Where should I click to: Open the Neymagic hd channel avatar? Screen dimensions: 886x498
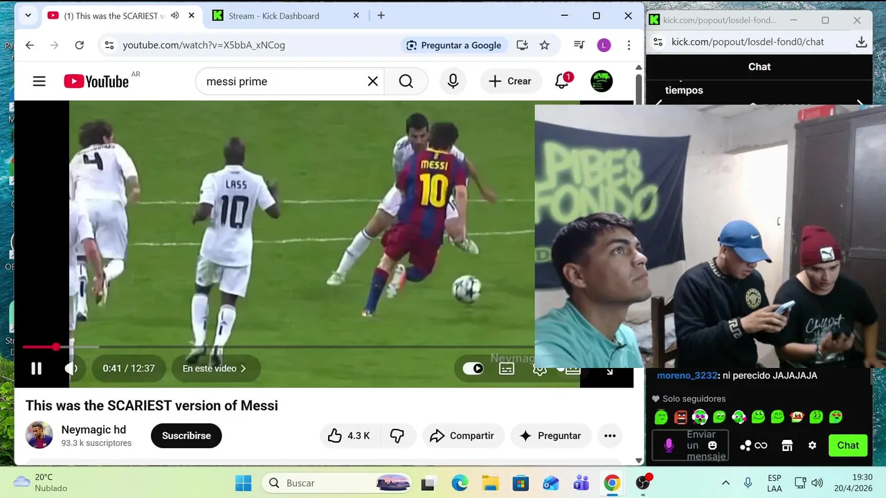tap(39, 435)
